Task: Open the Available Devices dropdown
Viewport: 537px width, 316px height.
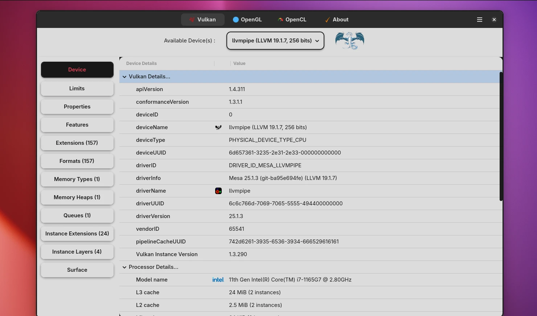Action: pos(275,41)
